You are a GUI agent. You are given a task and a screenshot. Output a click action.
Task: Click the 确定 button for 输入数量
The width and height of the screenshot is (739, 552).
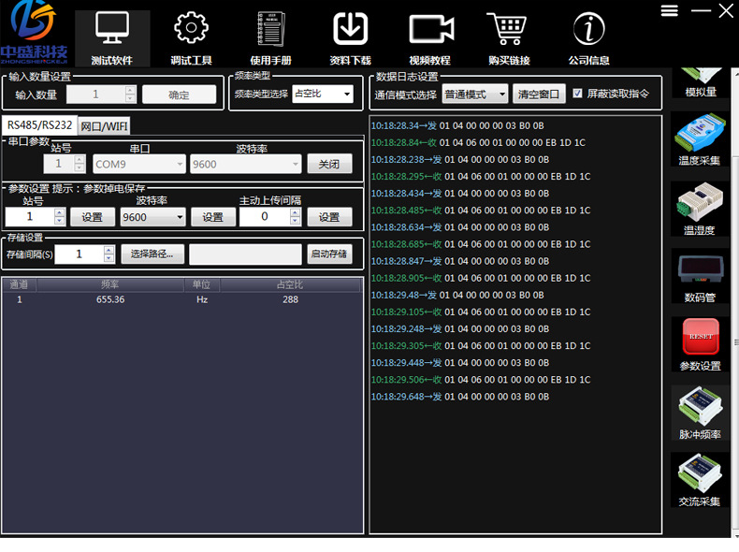[x=179, y=94]
